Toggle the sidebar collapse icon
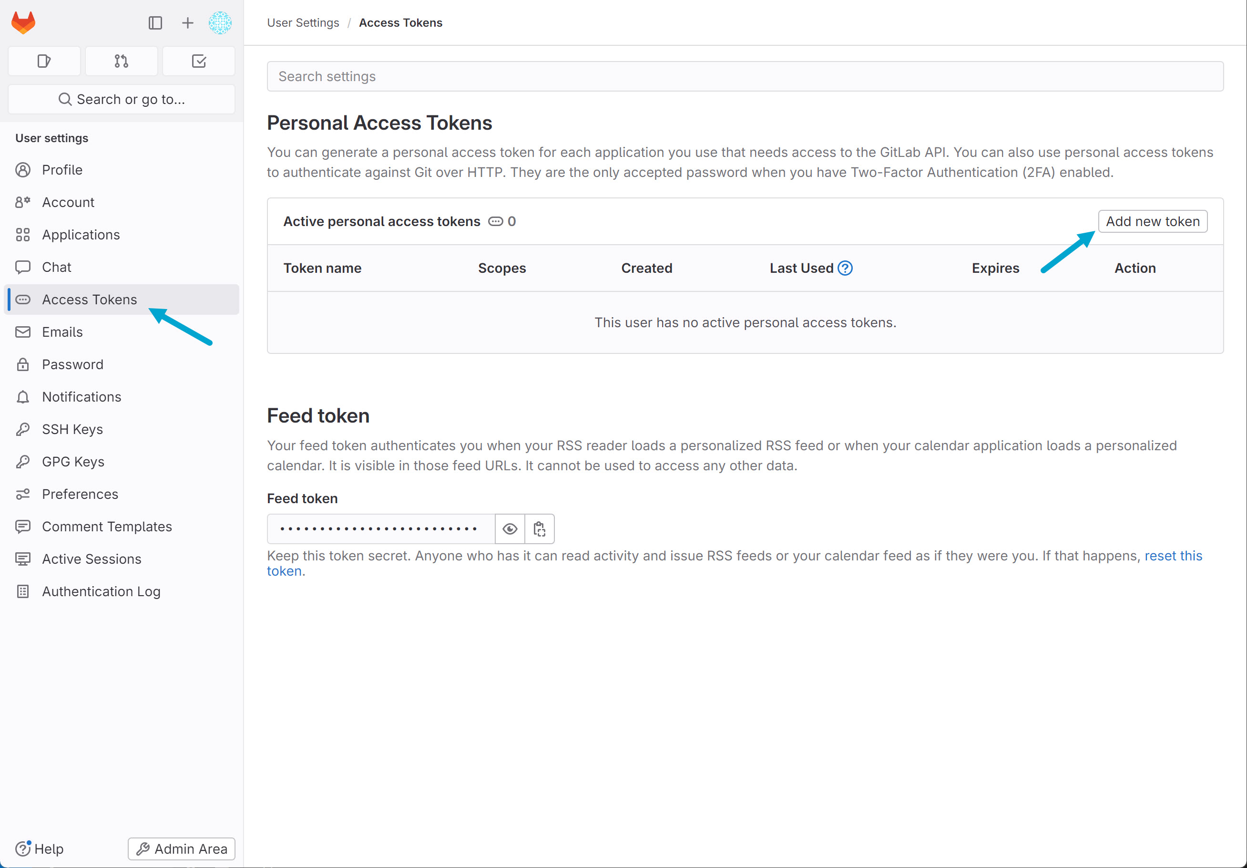The width and height of the screenshot is (1247, 868). [155, 23]
